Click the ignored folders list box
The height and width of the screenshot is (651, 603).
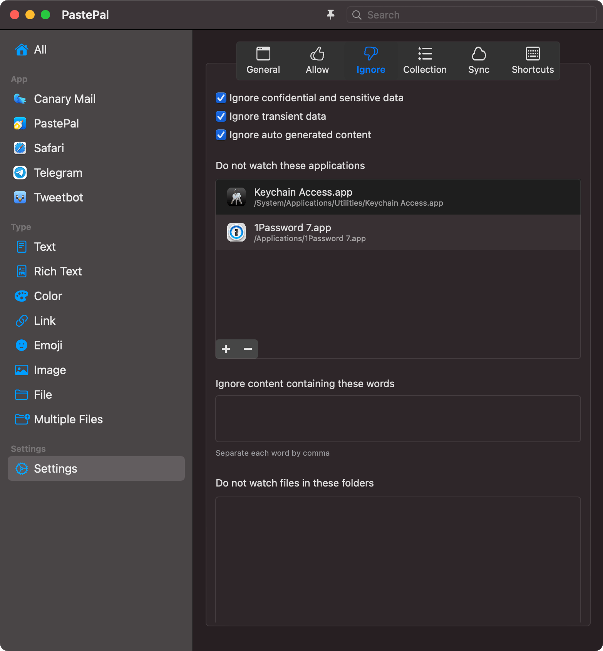click(x=398, y=560)
